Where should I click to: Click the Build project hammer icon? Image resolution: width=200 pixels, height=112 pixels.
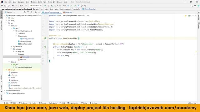tap(26, 6)
